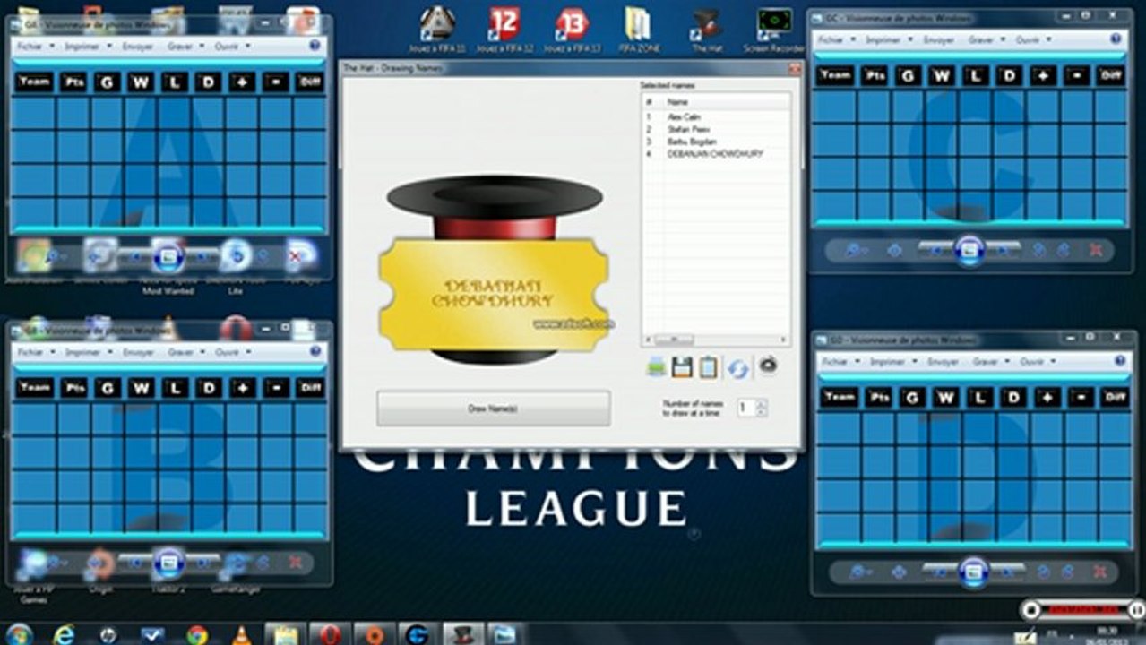Image resolution: width=1146 pixels, height=645 pixels.
Task: Decrease number of names to draw
Action: click(762, 412)
